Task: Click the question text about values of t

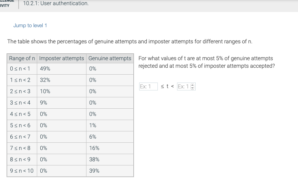Action: [x=207, y=62]
